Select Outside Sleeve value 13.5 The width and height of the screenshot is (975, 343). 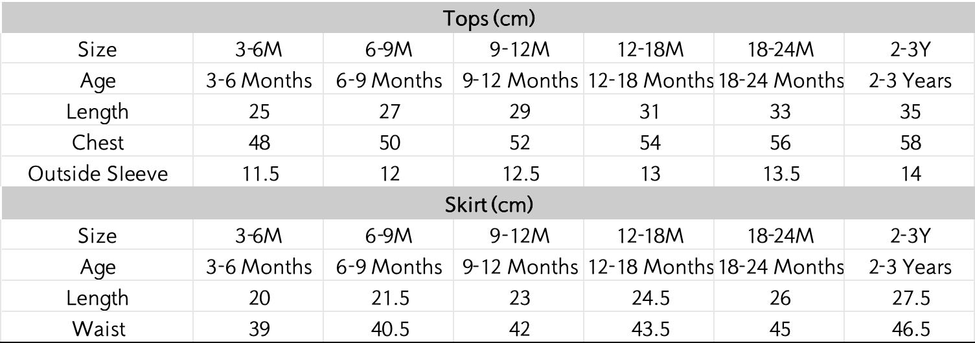(780, 173)
